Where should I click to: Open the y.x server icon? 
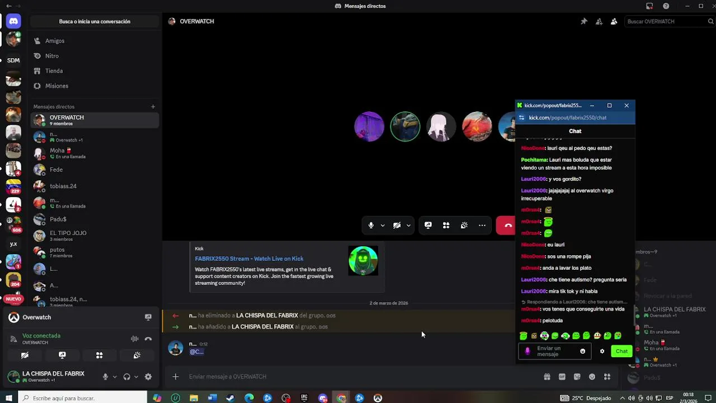click(13, 244)
